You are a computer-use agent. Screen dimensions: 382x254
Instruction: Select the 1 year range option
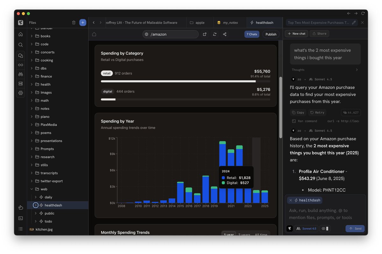point(229,235)
